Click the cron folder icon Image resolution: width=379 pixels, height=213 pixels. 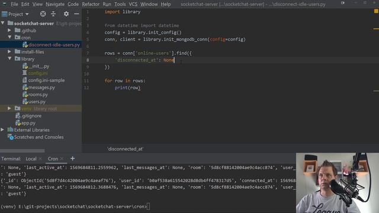coord(18,37)
